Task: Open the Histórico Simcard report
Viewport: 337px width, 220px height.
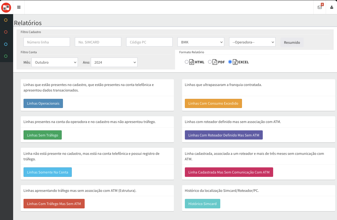Action: [x=202, y=204]
